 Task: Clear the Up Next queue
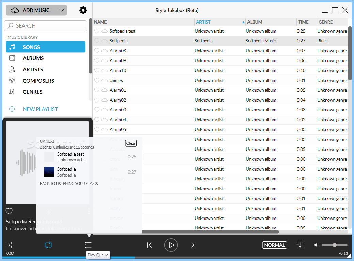coord(131,143)
